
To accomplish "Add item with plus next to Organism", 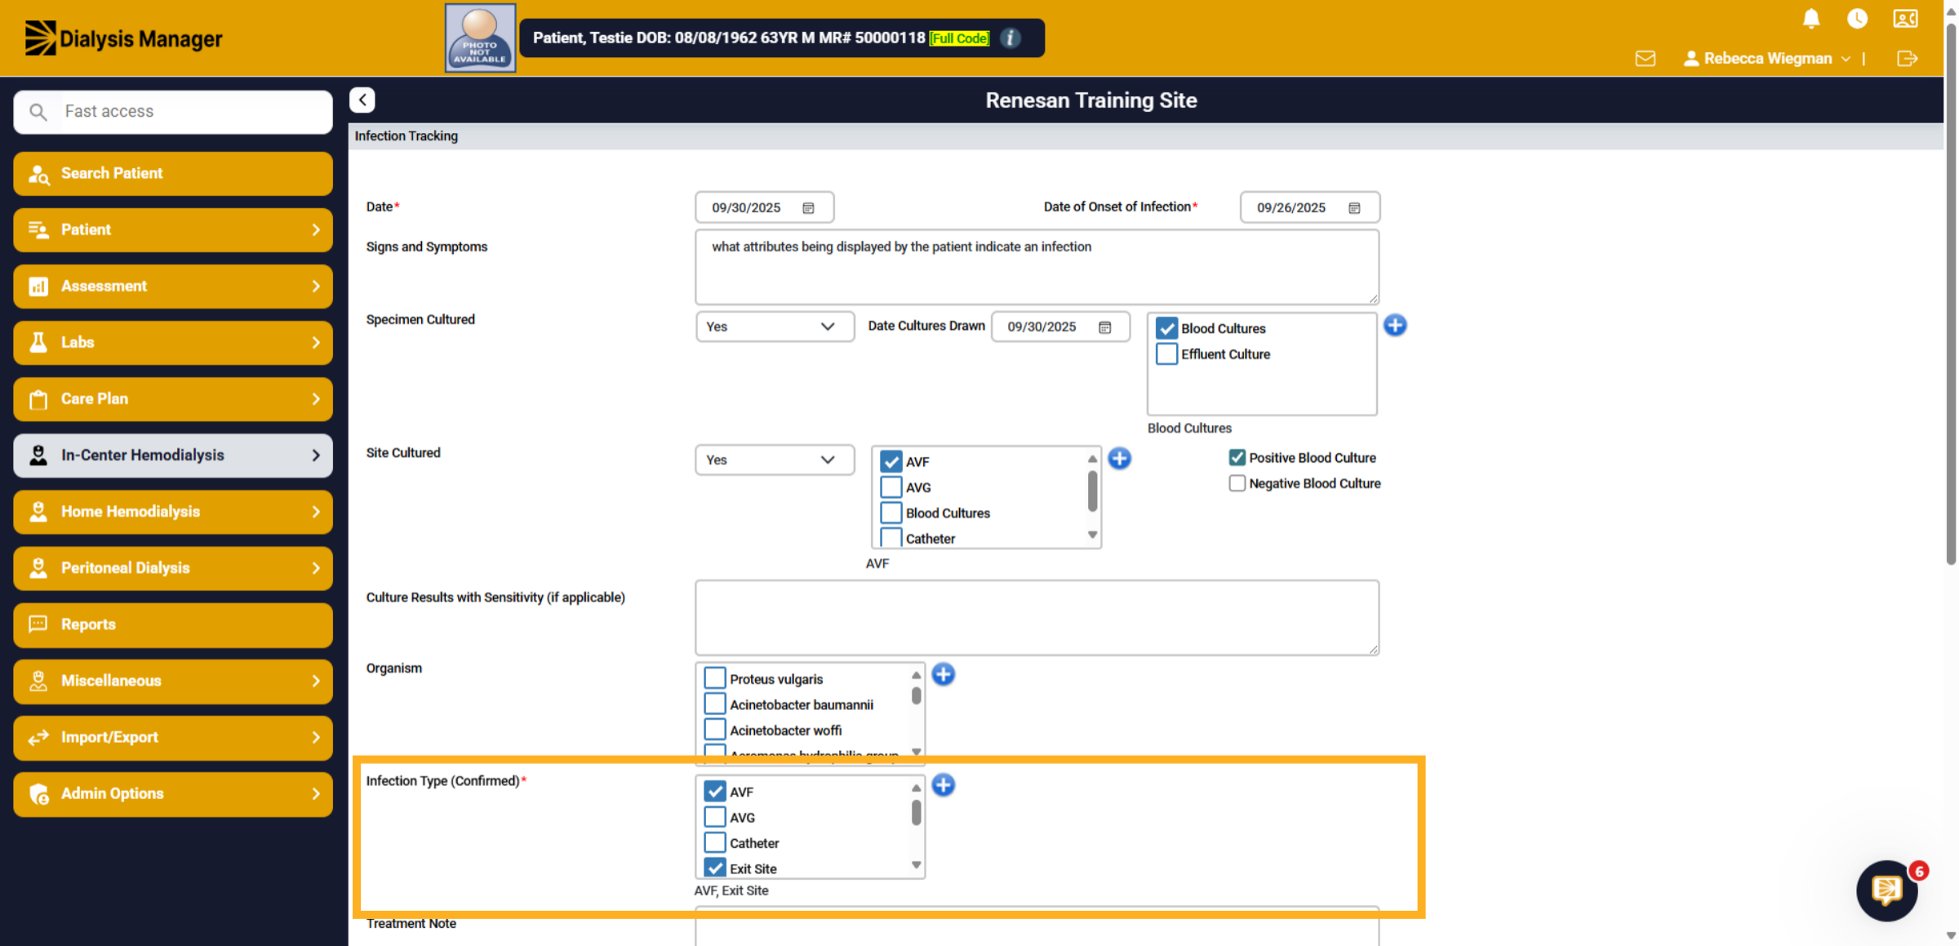I will [x=943, y=674].
